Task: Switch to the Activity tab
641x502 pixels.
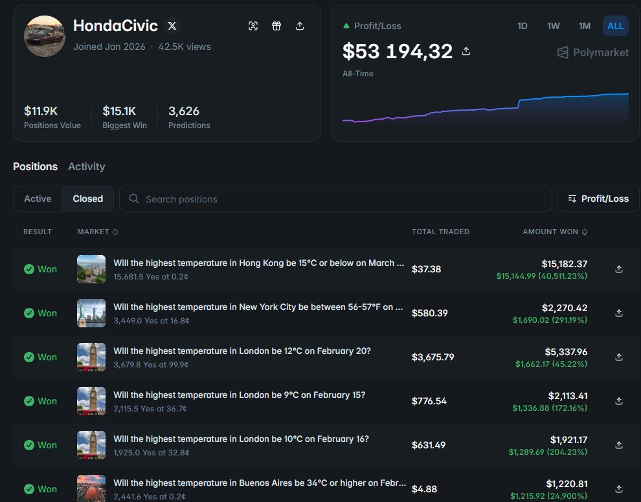Action: (86, 166)
